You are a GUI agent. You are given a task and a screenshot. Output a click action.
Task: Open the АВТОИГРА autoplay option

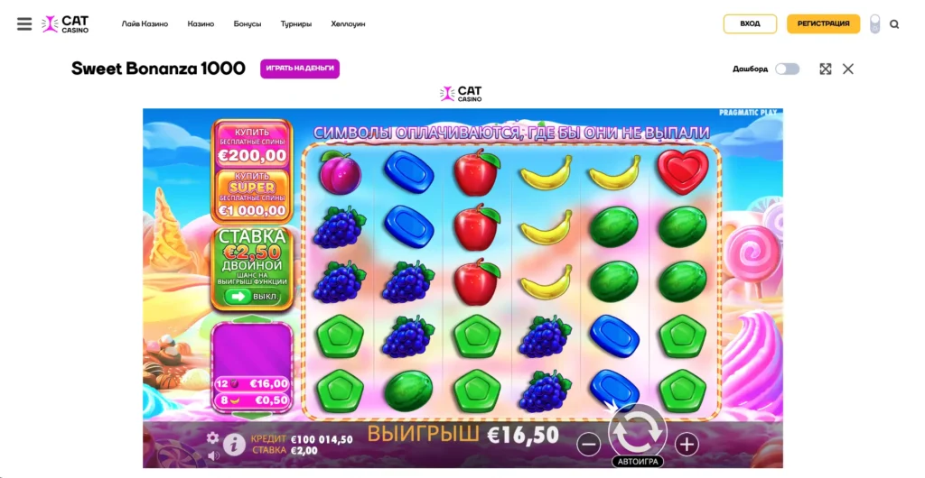637,462
